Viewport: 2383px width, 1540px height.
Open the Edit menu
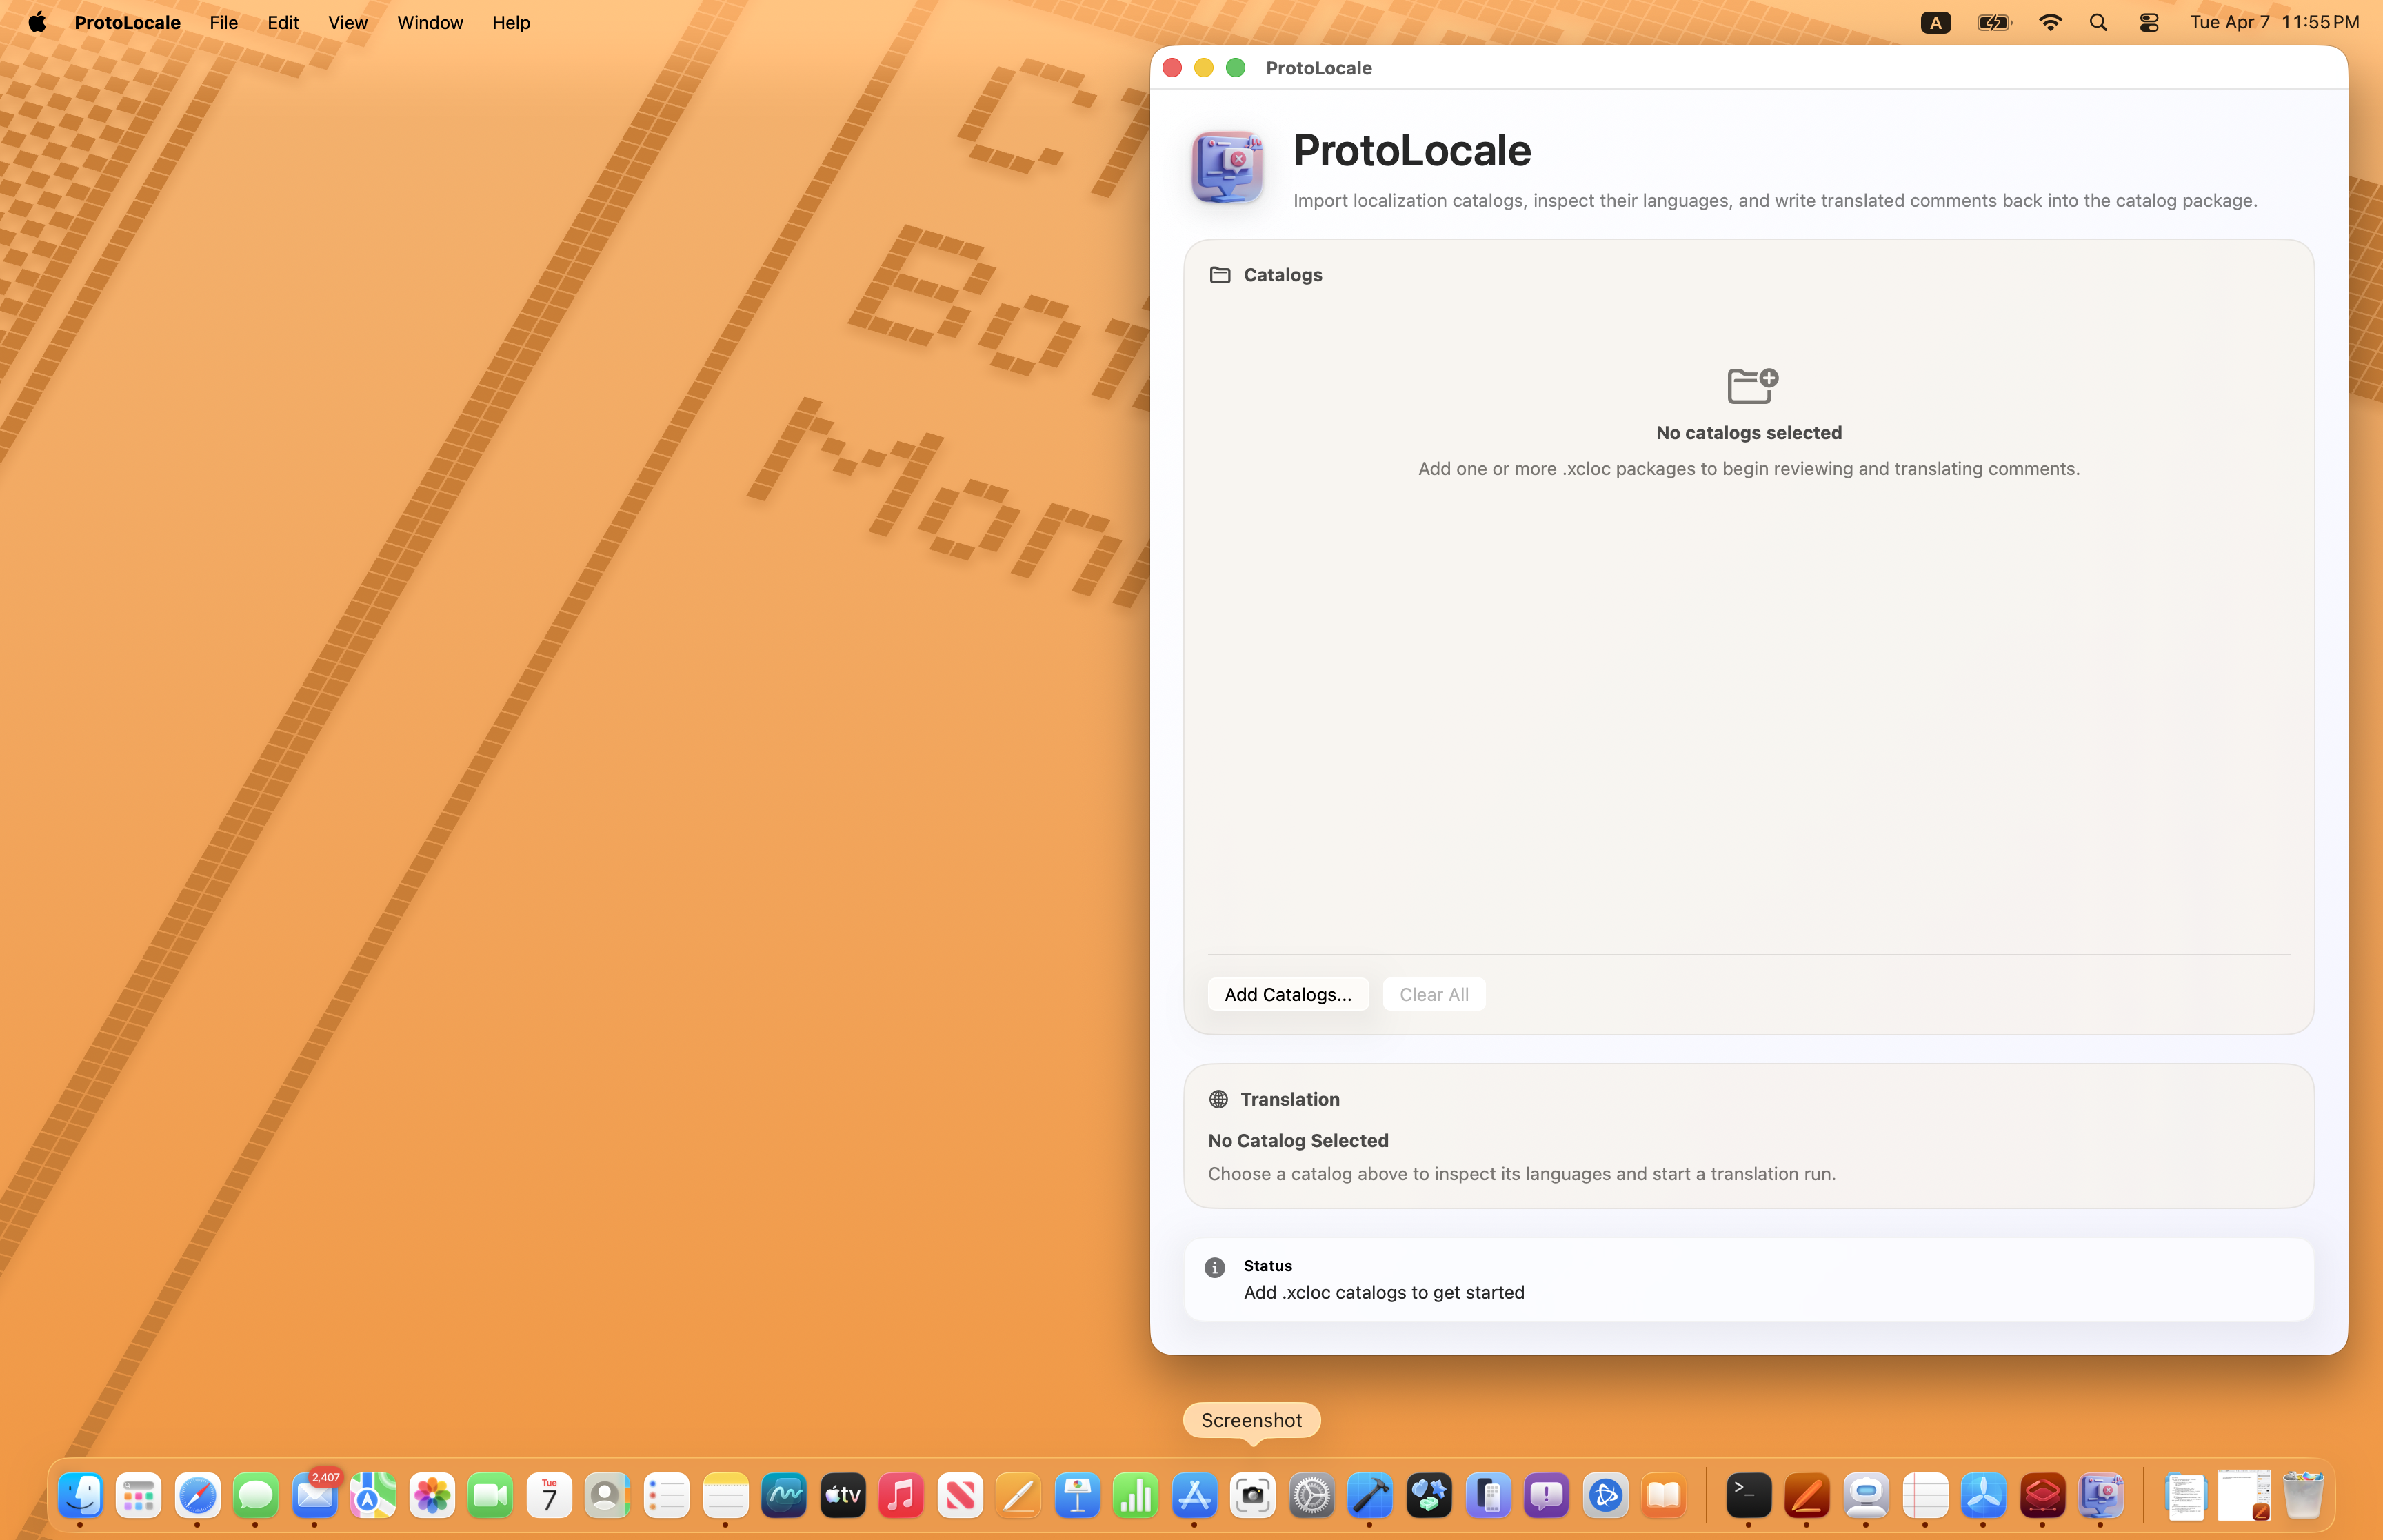coord(282,22)
